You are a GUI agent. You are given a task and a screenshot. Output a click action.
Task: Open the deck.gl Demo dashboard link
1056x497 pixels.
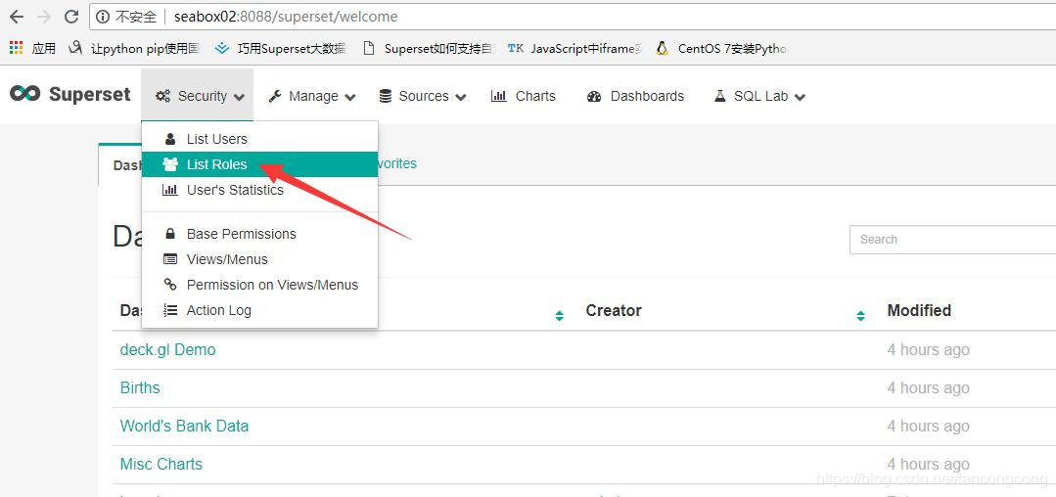click(x=167, y=350)
